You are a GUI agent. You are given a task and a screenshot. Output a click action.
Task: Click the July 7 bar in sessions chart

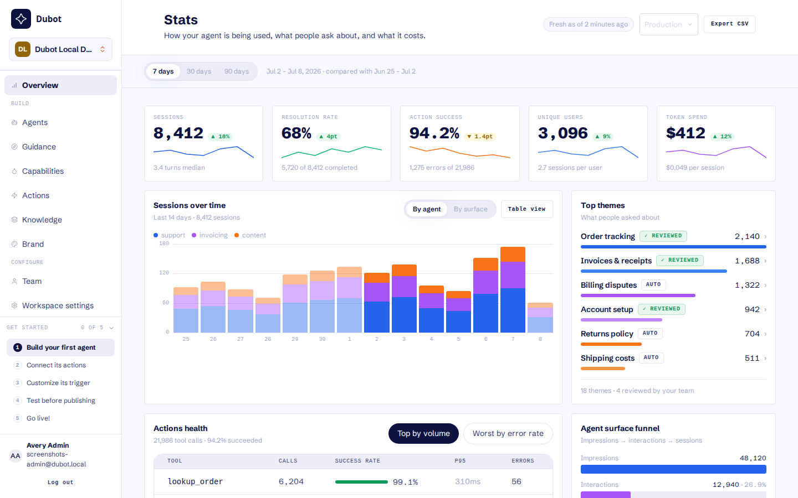513,289
